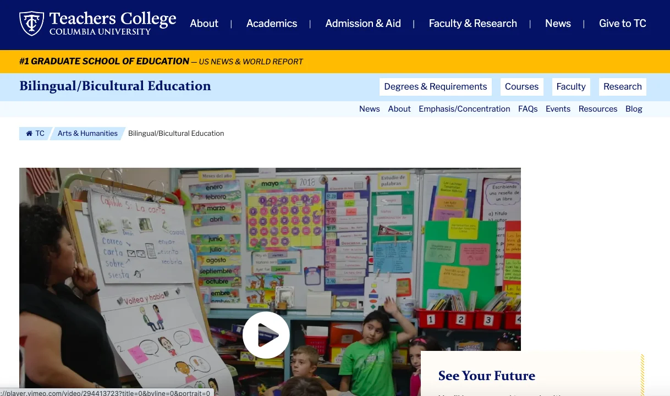Image resolution: width=670 pixels, height=396 pixels.
Task: Open Emphasis/Concentration submenu link
Action: 464,109
